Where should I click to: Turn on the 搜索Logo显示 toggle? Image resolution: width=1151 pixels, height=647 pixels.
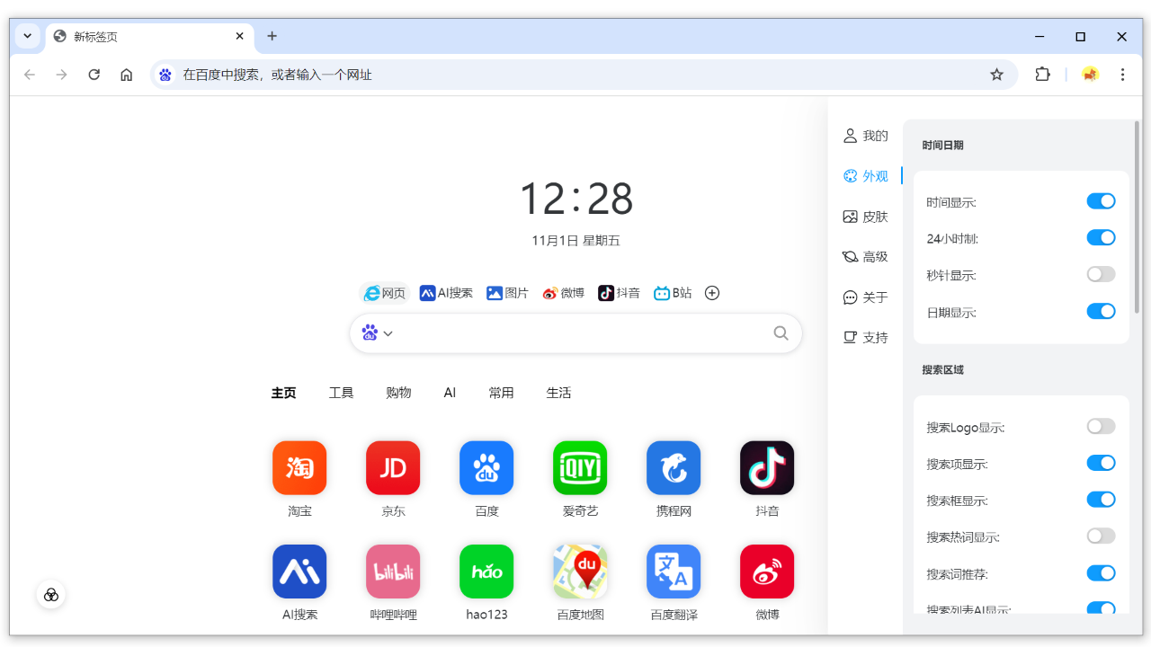click(x=1101, y=426)
